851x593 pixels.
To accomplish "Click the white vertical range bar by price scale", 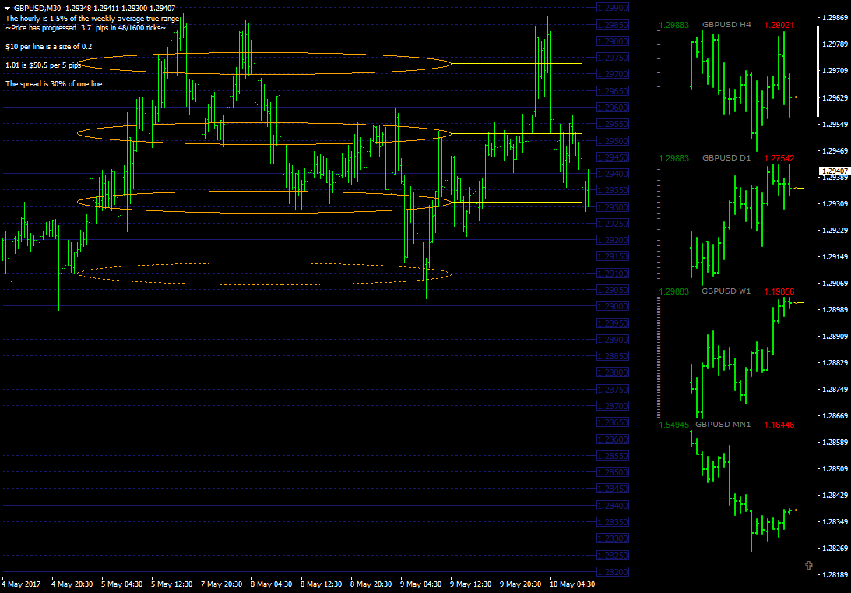I will tap(818, 71).
